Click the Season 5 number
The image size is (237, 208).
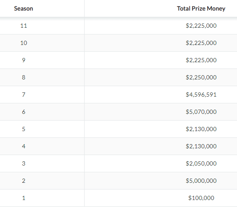tap(23, 129)
